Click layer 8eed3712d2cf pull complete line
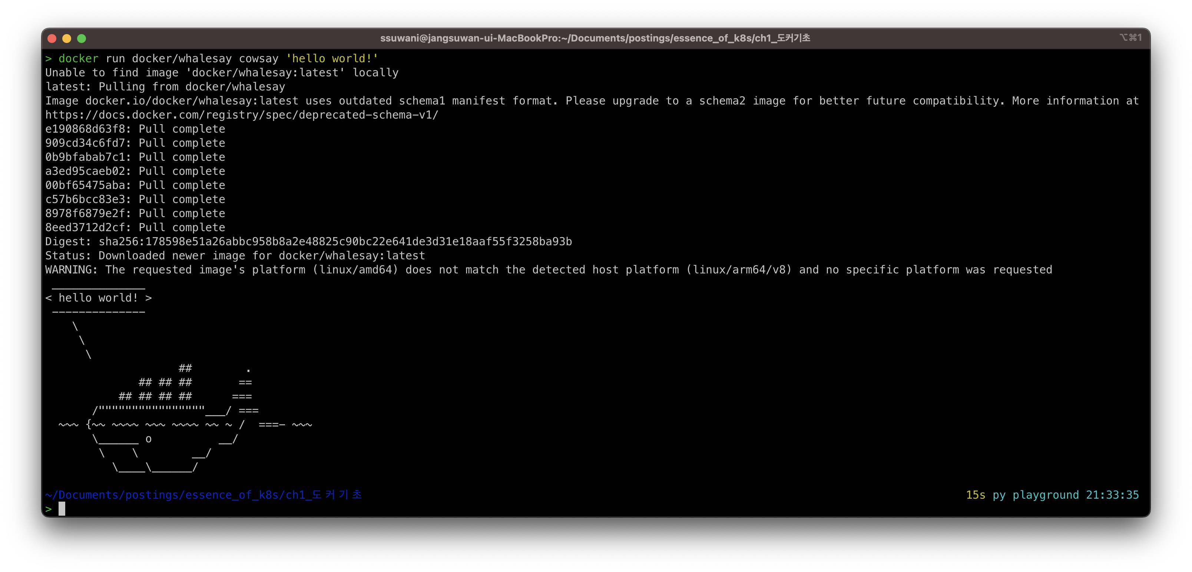The width and height of the screenshot is (1192, 572). 135,227
